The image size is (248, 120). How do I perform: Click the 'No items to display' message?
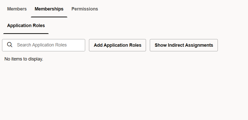(x=24, y=59)
